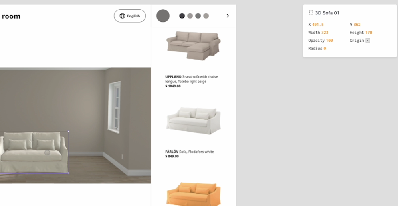This screenshot has height=206, width=398.
Task: Choose the last light gray color dot
Action: [206, 16]
